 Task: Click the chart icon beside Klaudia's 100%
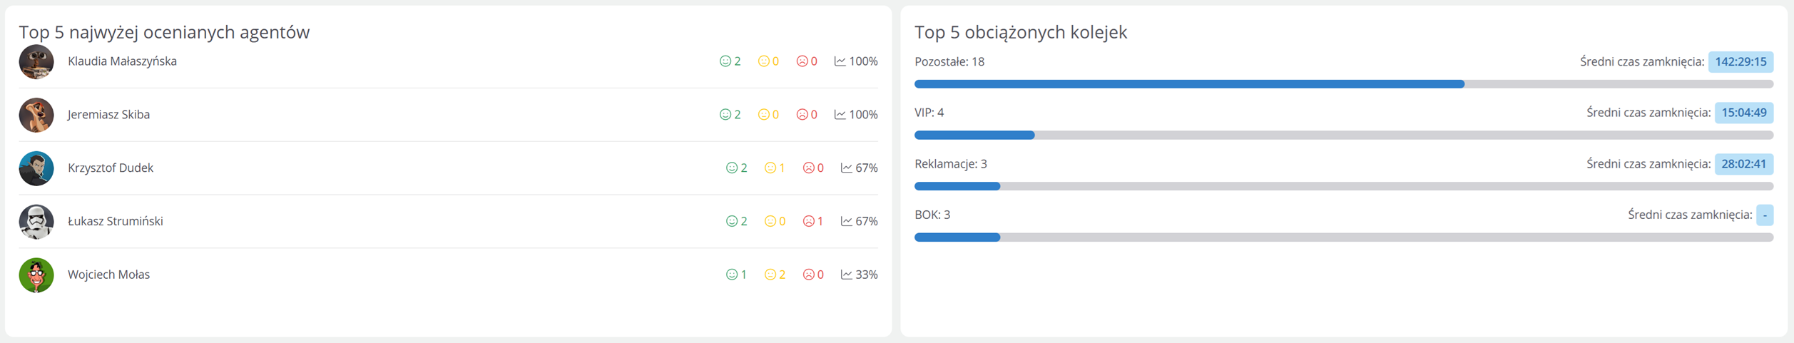[x=840, y=61]
